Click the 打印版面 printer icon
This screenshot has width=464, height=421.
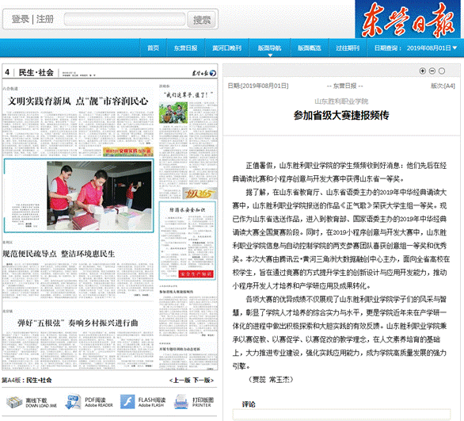tap(181, 402)
